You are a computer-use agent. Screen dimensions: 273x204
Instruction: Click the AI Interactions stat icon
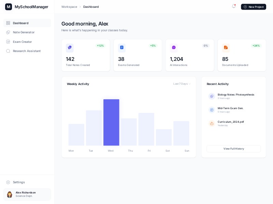[x=174, y=48]
